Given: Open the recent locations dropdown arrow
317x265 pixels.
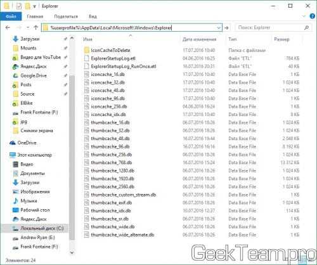Looking at the screenshot, I should [28, 28].
